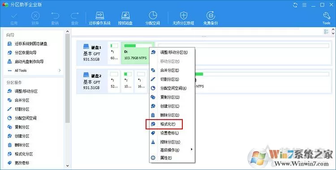Click the sidebar vertical scrollbar thumb
The image size is (336, 170).
68,78
